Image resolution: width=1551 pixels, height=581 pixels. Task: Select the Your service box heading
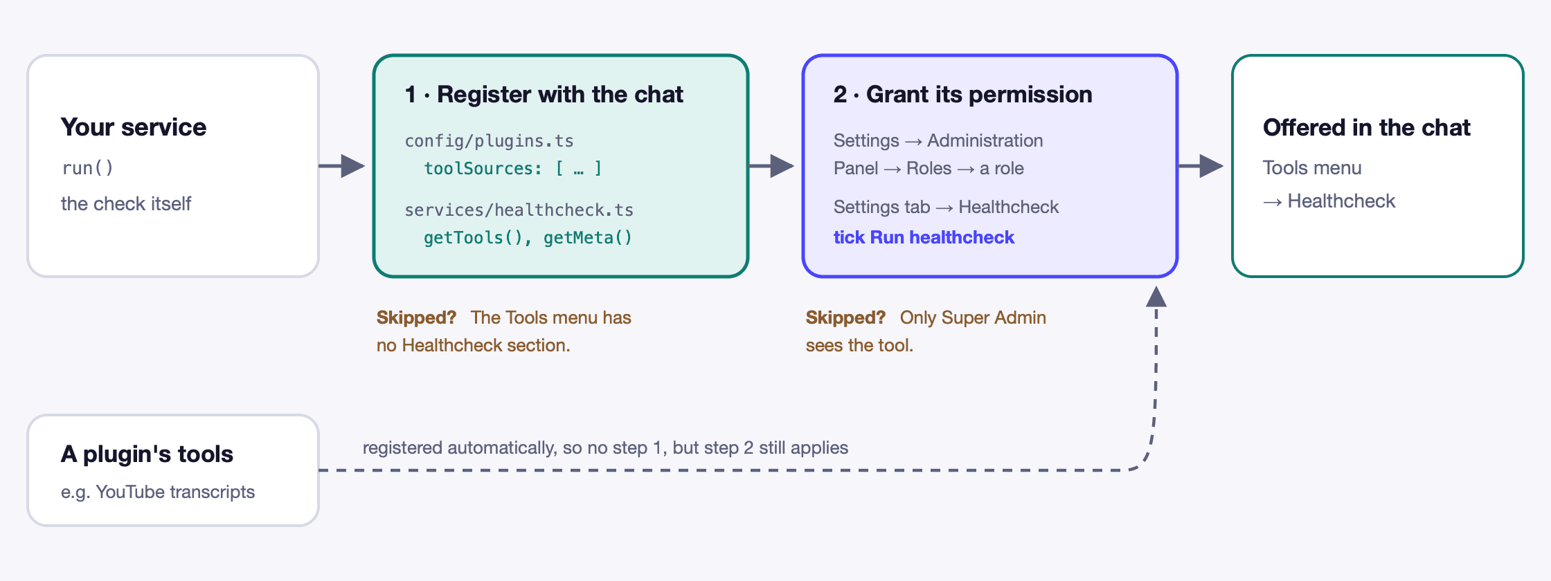[134, 127]
